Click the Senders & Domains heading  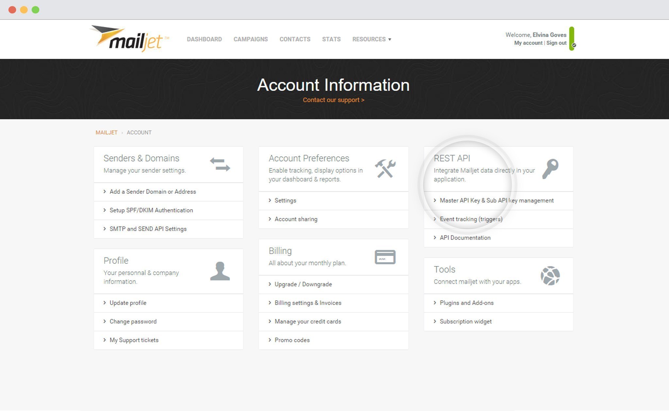coord(141,158)
